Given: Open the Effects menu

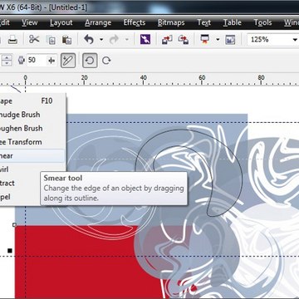Looking at the screenshot, I should click(x=135, y=22).
